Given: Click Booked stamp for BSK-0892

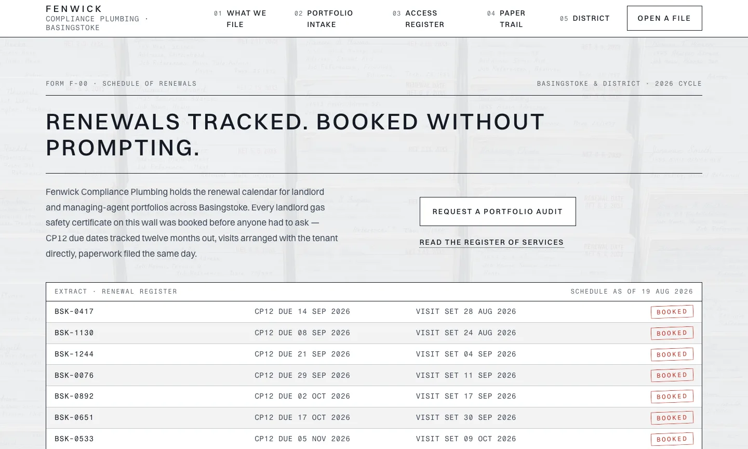Looking at the screenshot, I should (x=672, y=397).
